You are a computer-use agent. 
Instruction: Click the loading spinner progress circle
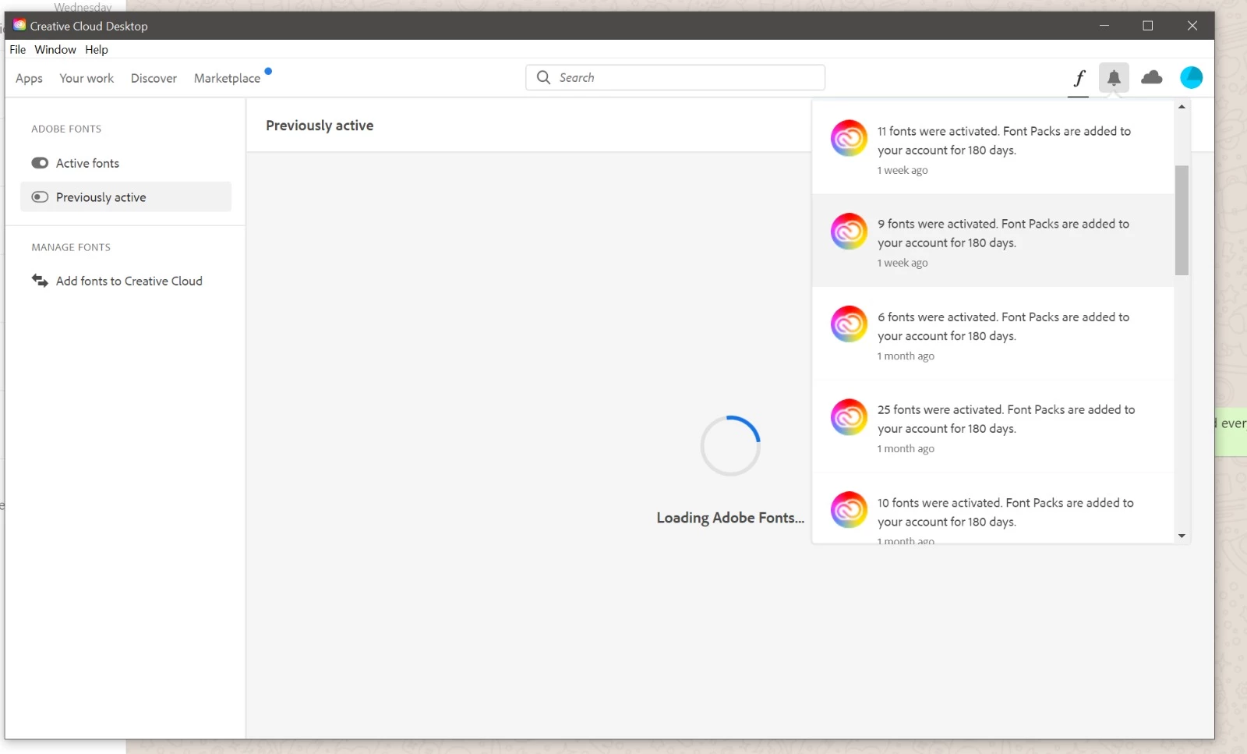730,446
